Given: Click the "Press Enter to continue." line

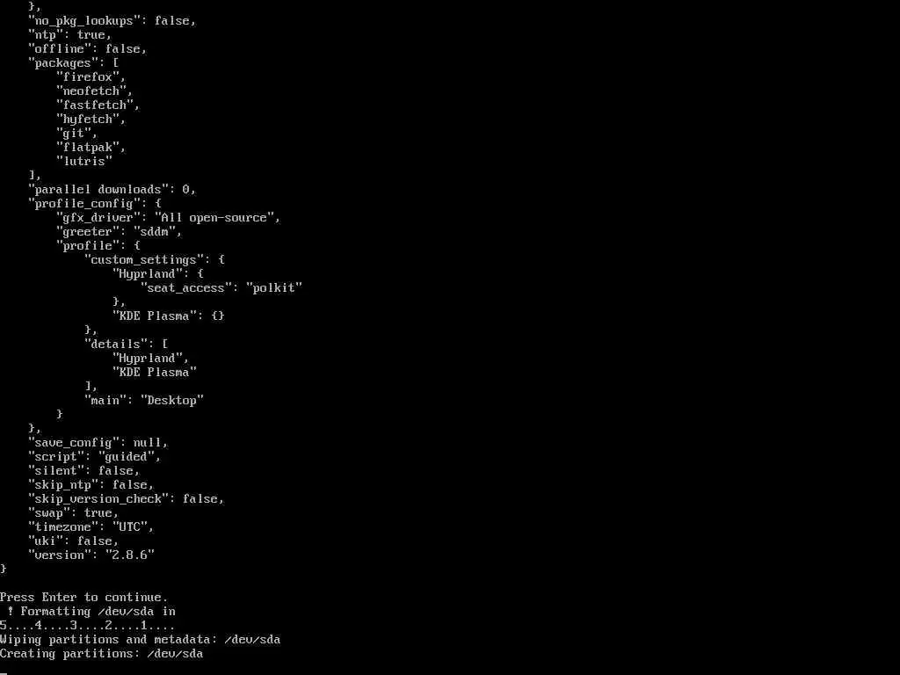Looking at the screenshot, I should click(x=83, y=598).
